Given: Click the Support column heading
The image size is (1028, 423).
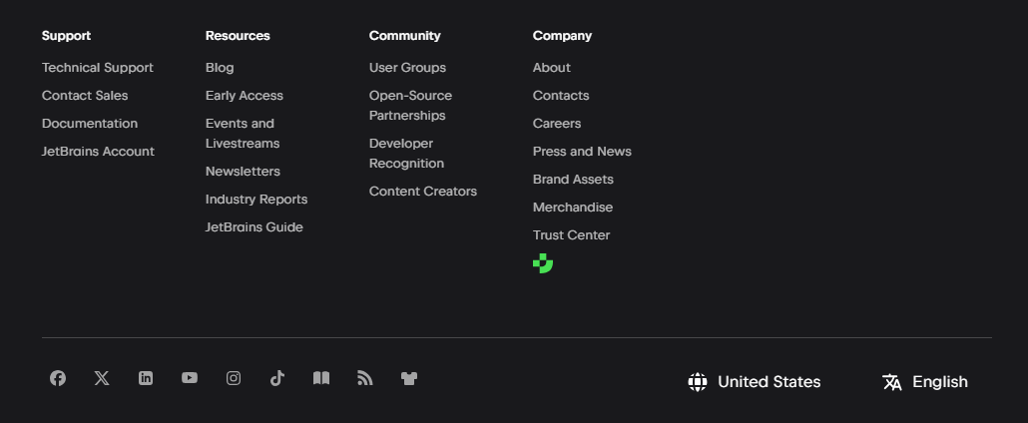Looking at the screenshot, I should 66,36.
